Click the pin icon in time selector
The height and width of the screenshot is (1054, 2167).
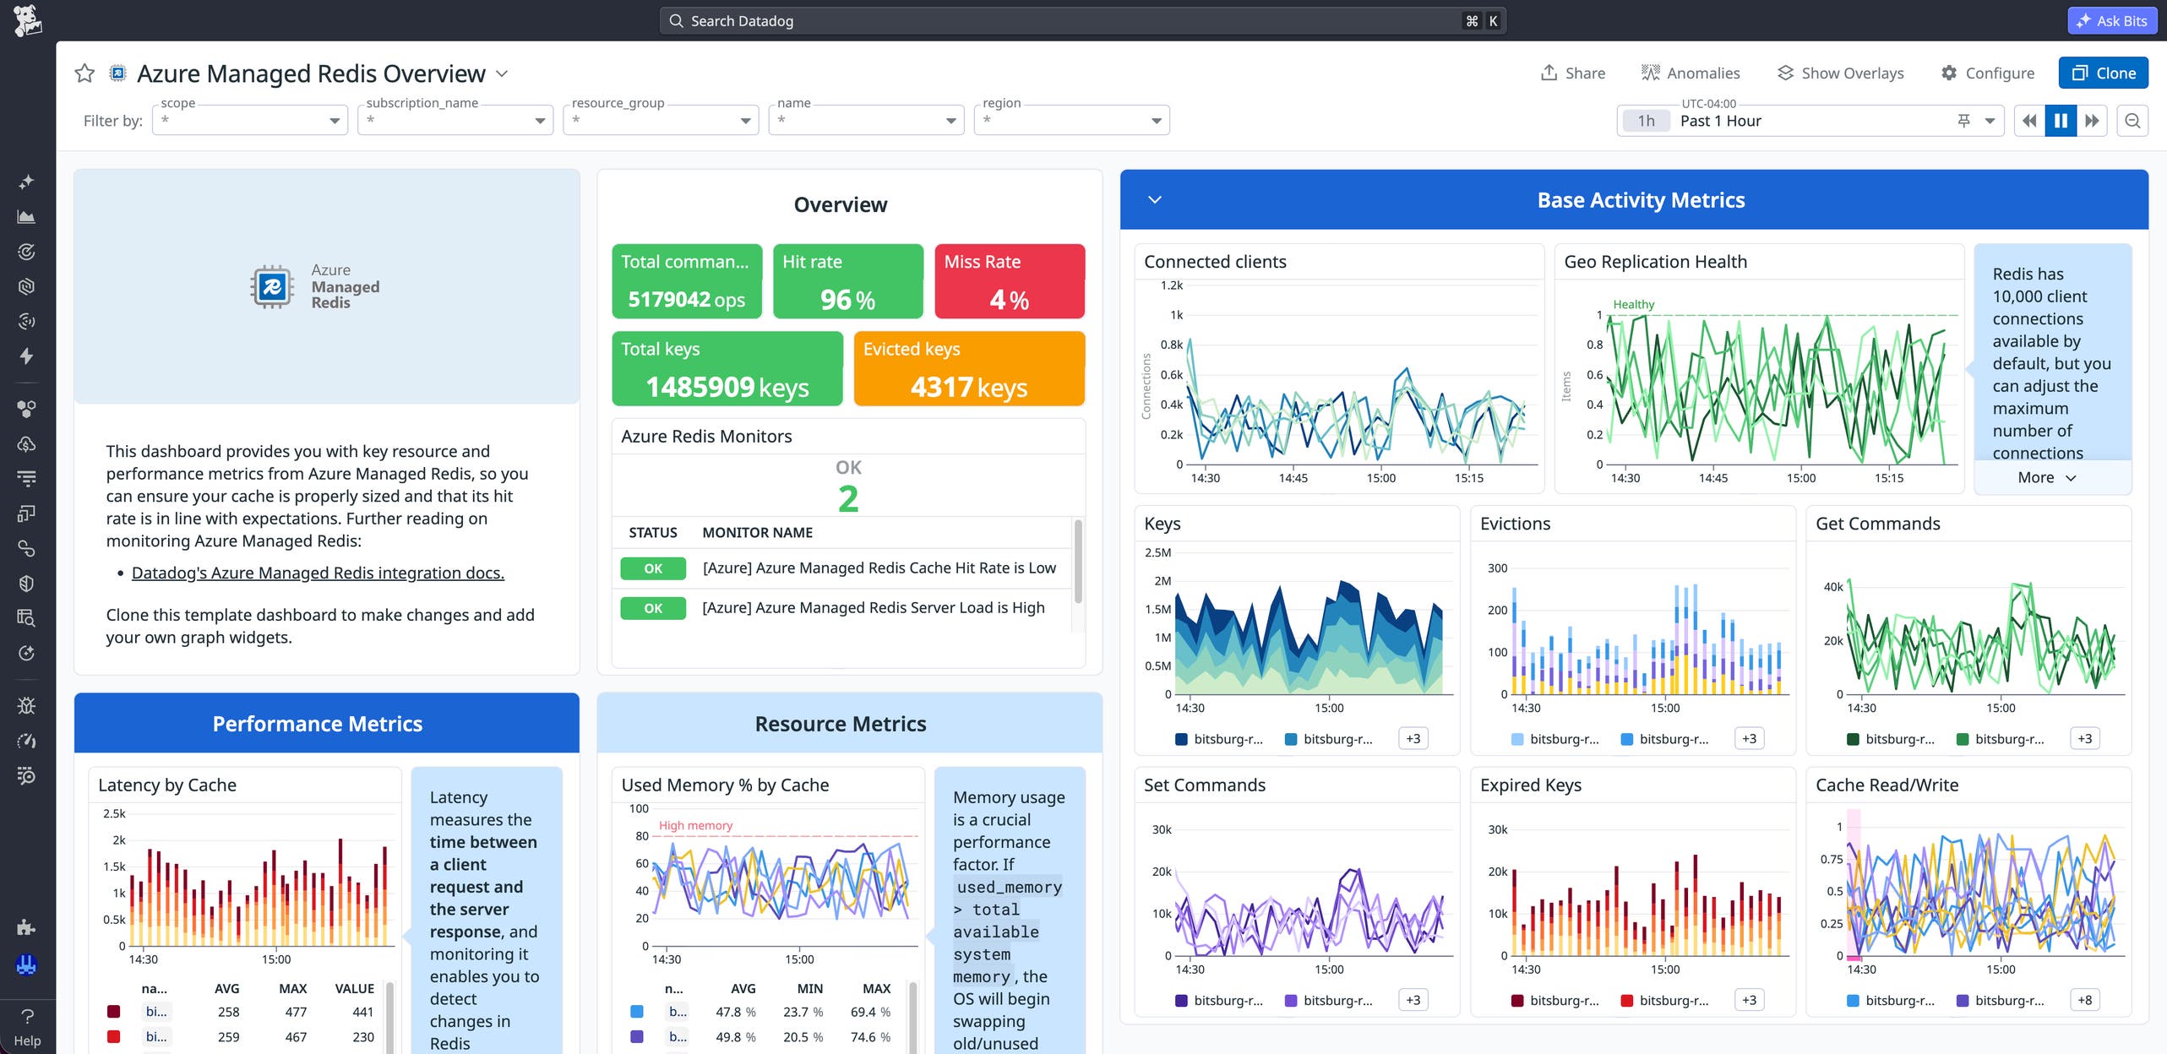[x=1964, y=121]
